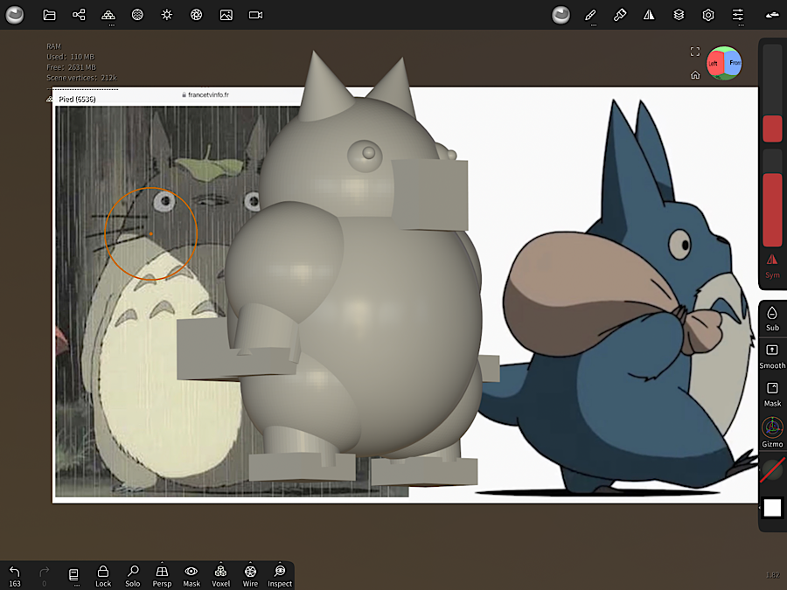Click the Left face of the view cube
Screen dimensions: 787x590
714,64
